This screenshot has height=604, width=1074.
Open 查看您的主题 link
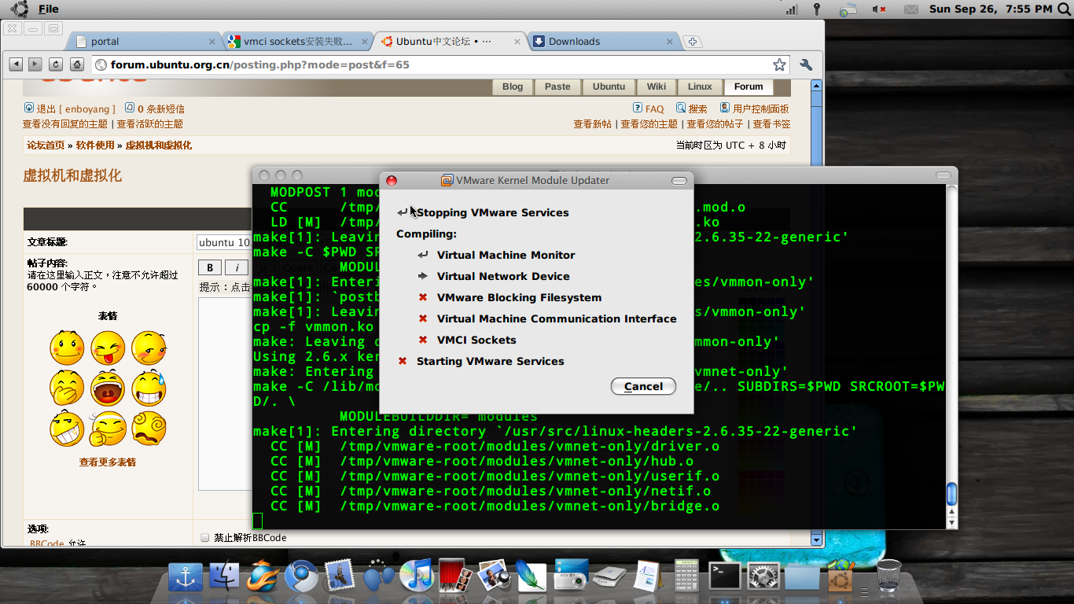coord(649,124)
